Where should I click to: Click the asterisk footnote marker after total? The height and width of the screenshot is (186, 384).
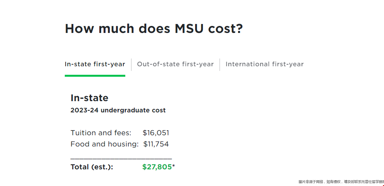(174, 166)
